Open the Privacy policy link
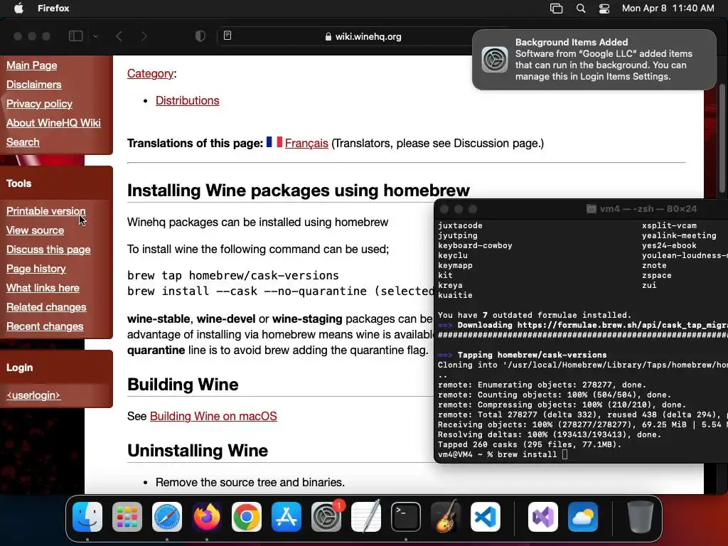Screen dimensions: 728x546 point(39,104)
